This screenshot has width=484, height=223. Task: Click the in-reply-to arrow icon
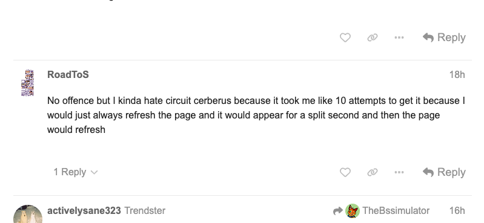338,211
